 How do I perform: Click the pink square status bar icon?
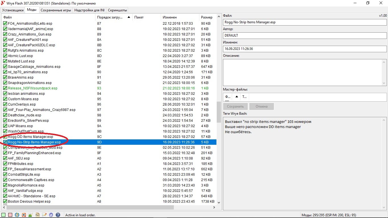[x=10, y=215]
